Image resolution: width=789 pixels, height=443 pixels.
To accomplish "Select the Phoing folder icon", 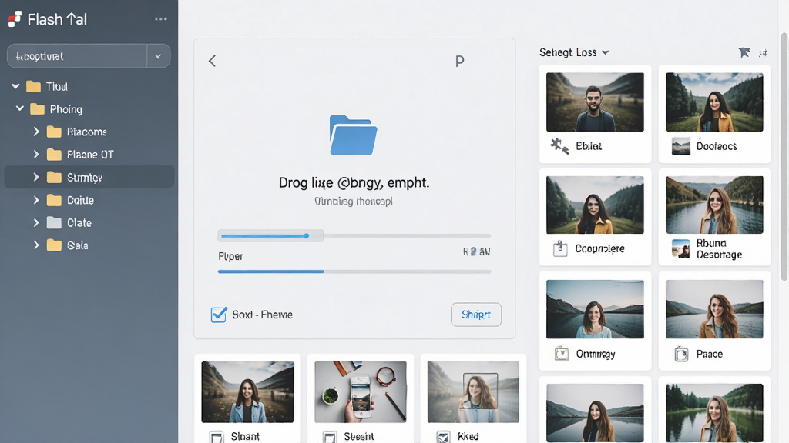I will click(x=37, y=109).
